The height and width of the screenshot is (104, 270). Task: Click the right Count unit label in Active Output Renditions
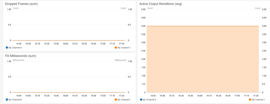click(x=258, y=8)
